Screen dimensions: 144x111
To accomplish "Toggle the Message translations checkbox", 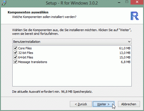I will (x=15, y=62).
